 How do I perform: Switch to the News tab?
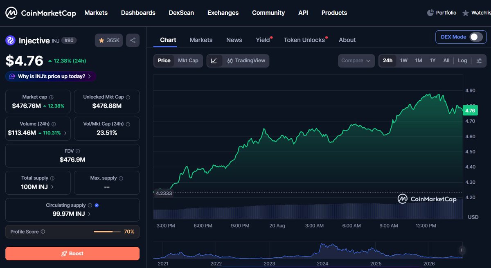tap(234, 40)
